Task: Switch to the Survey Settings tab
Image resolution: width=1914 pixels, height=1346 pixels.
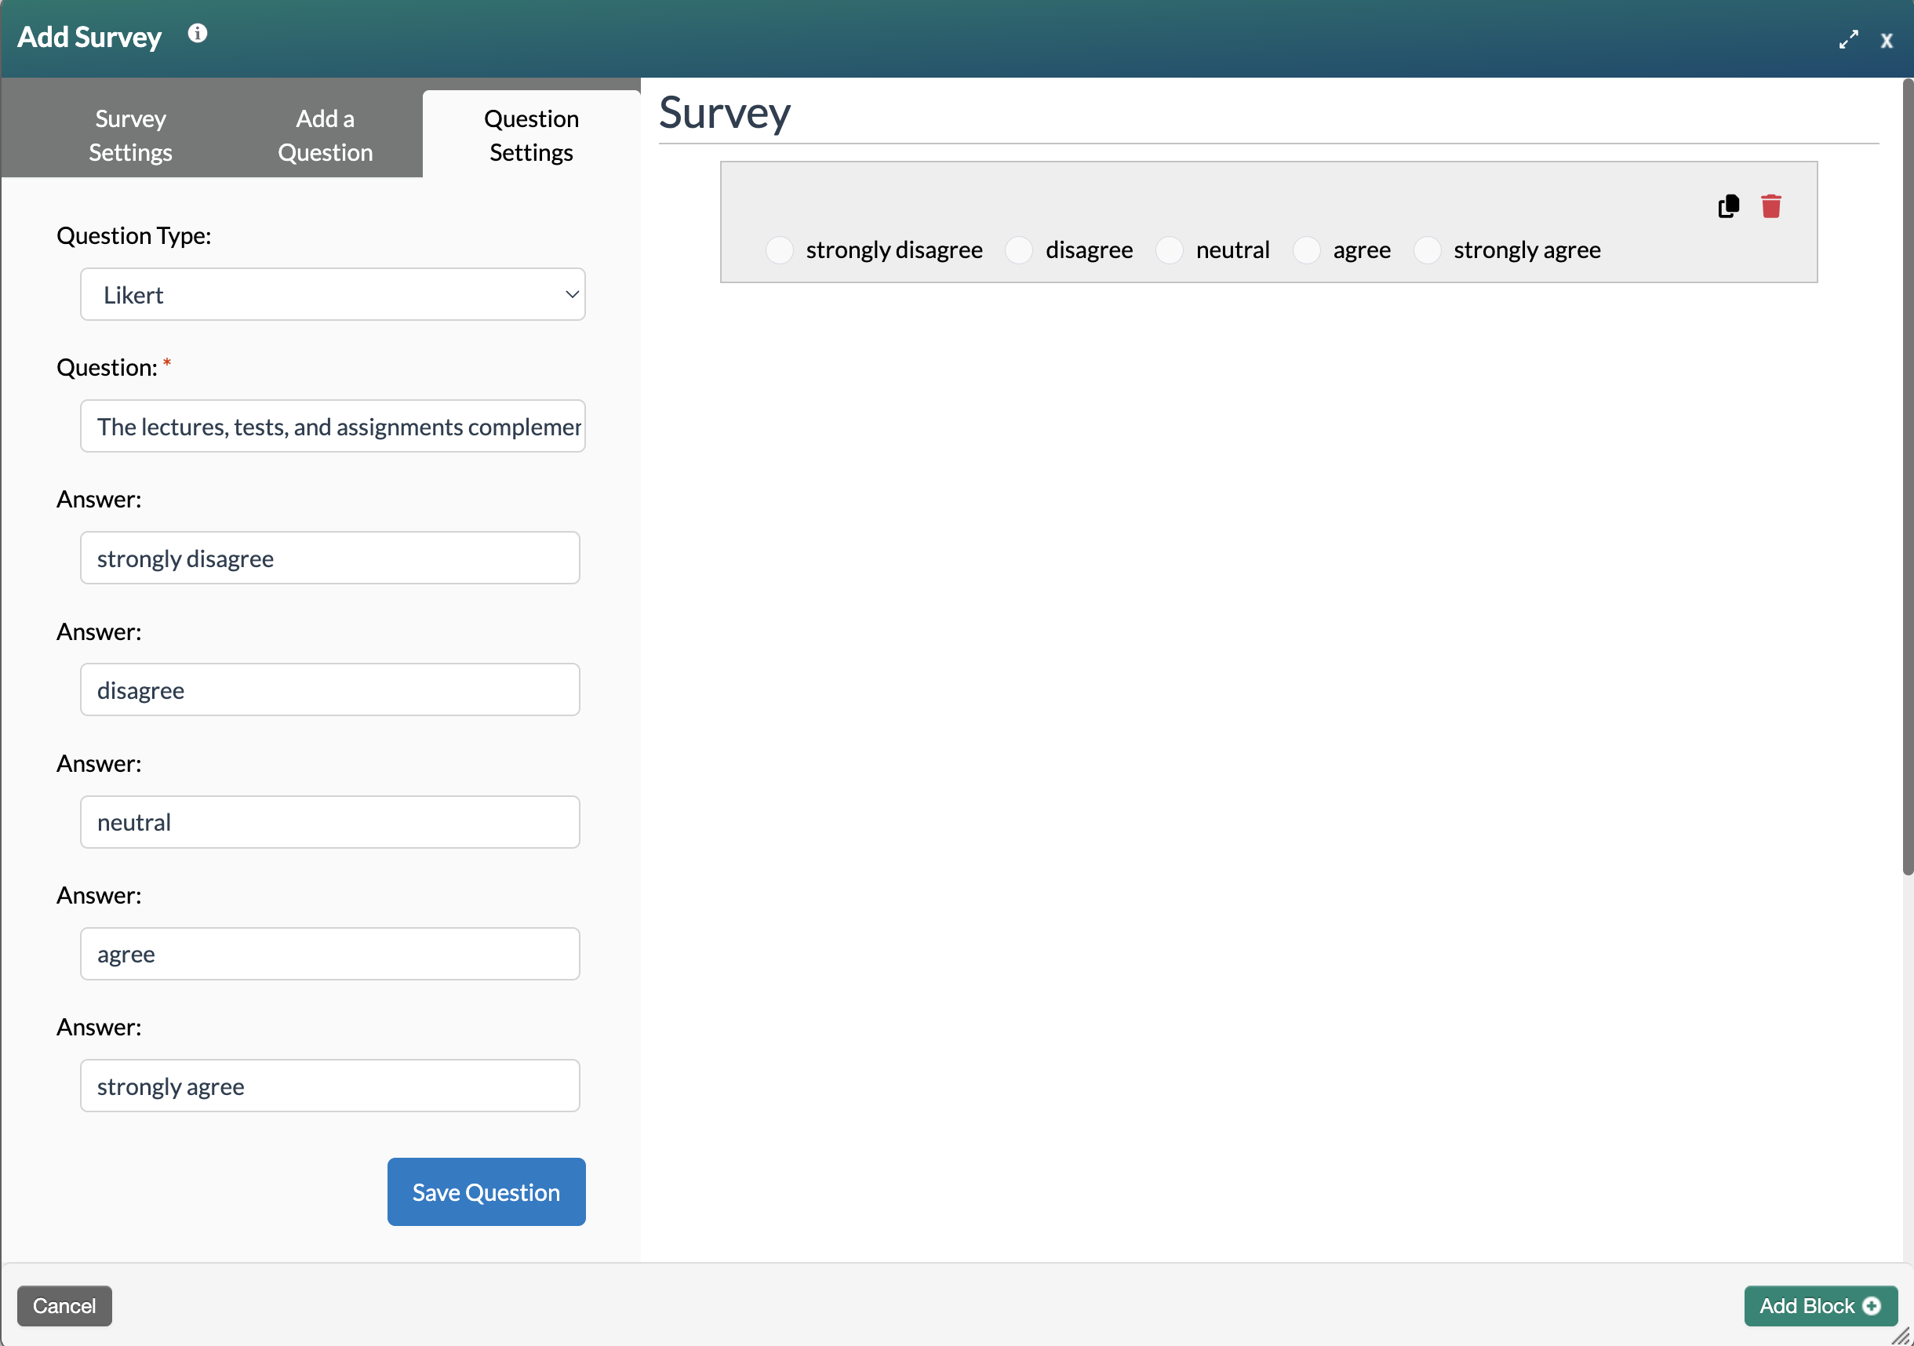Action: (x=130, y=135)
